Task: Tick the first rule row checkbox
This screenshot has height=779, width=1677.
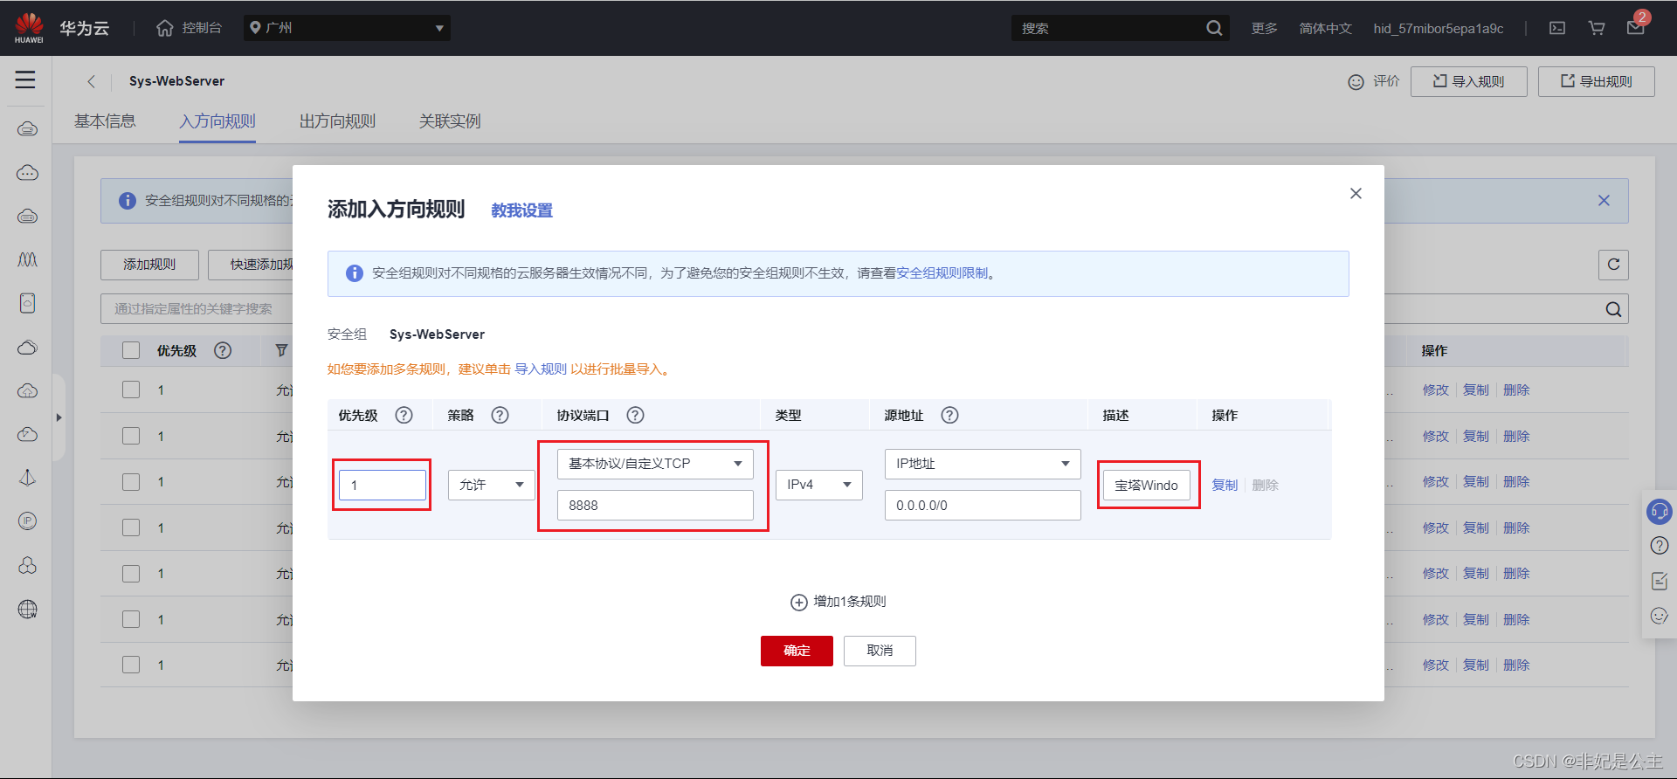Action: point(131,389)
